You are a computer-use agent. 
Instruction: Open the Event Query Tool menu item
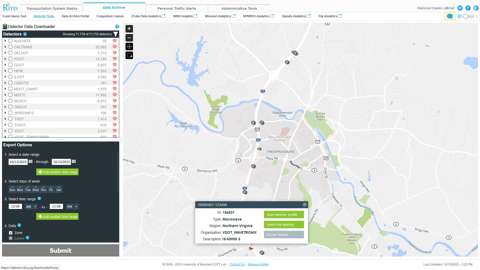[x=14, y=16]
